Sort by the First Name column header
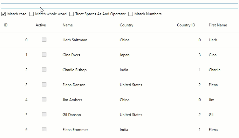 pos(218,25)
